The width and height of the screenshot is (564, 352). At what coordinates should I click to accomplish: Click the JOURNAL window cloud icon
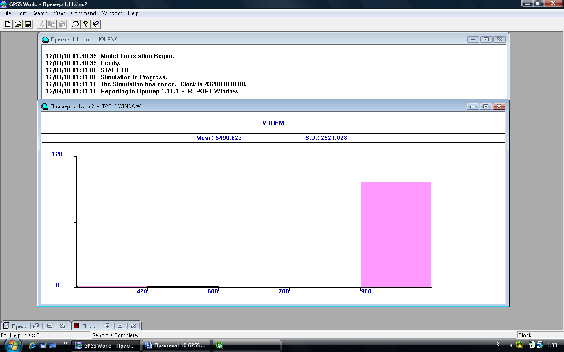[x=45, y=40]
